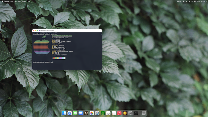Open Spotlight search in menu bar
The width and height of the screenshot is (208, 117).
[x=192, y=1]
